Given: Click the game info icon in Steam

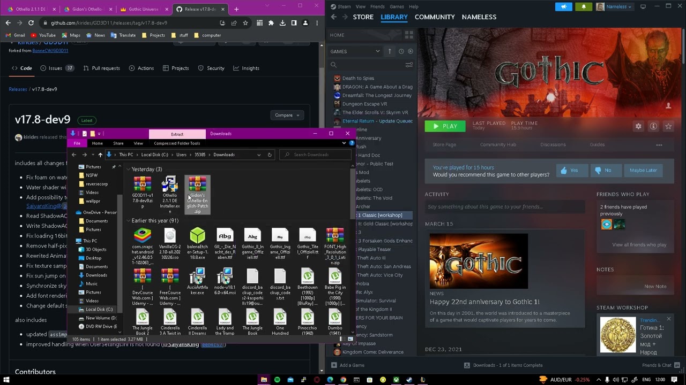Looking at the screenshot, I should click(653, 126).
